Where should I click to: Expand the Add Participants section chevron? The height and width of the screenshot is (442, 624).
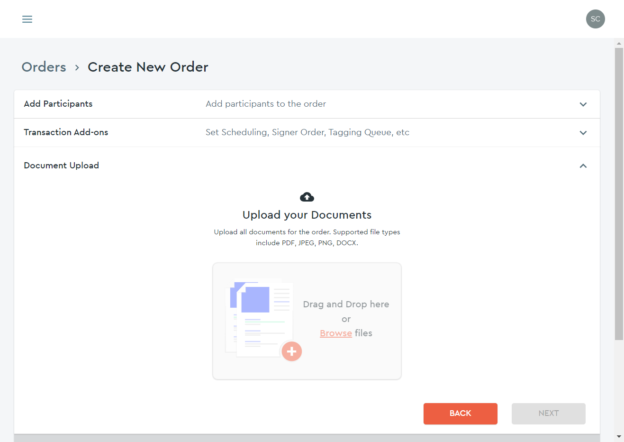click(583, 104)
